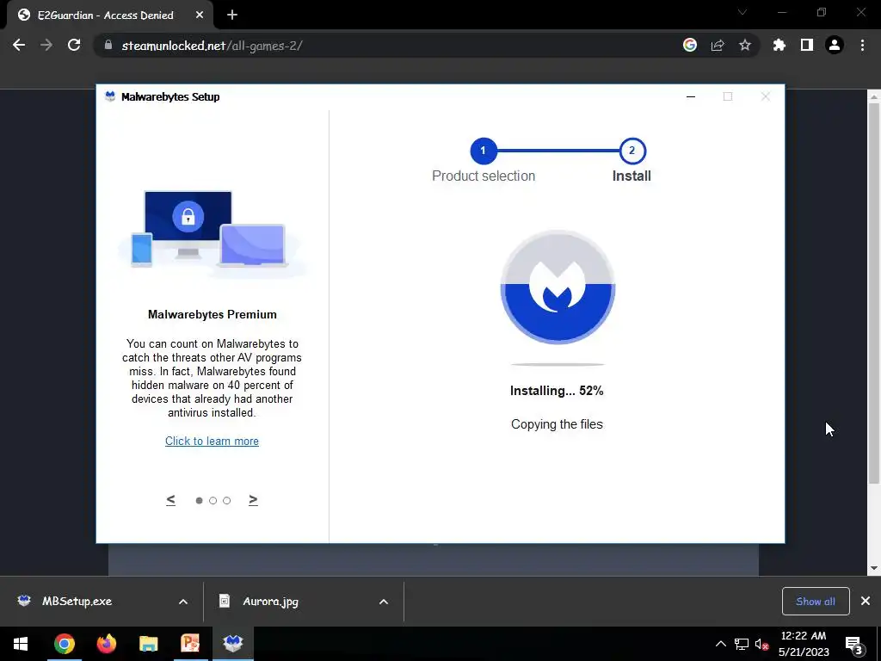Open the Windows Start menu
Image resolution: width=881 pixels, height=661 pixels.
(x=21, y=644)
